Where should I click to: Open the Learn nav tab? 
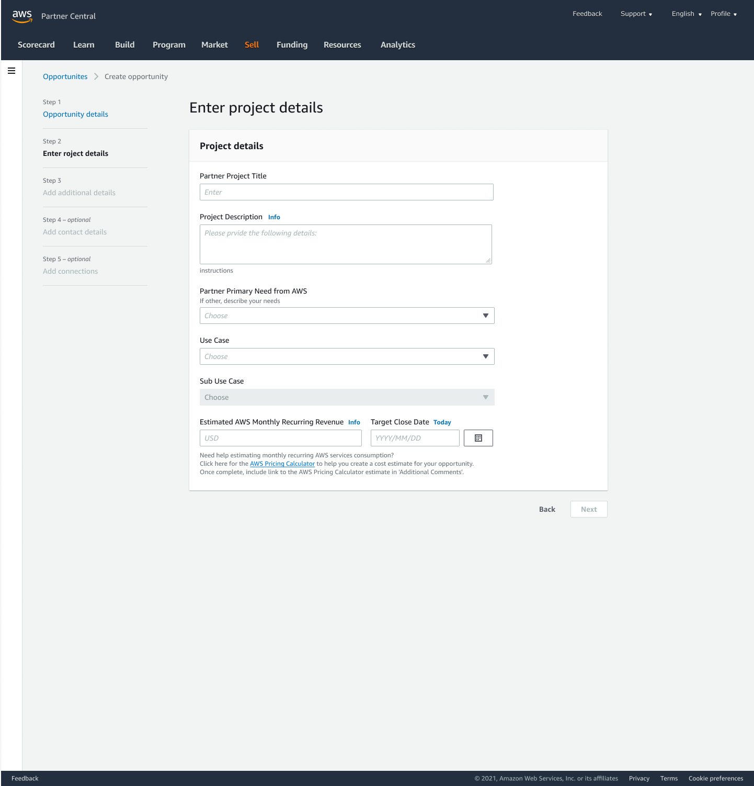tap(84, 45)
